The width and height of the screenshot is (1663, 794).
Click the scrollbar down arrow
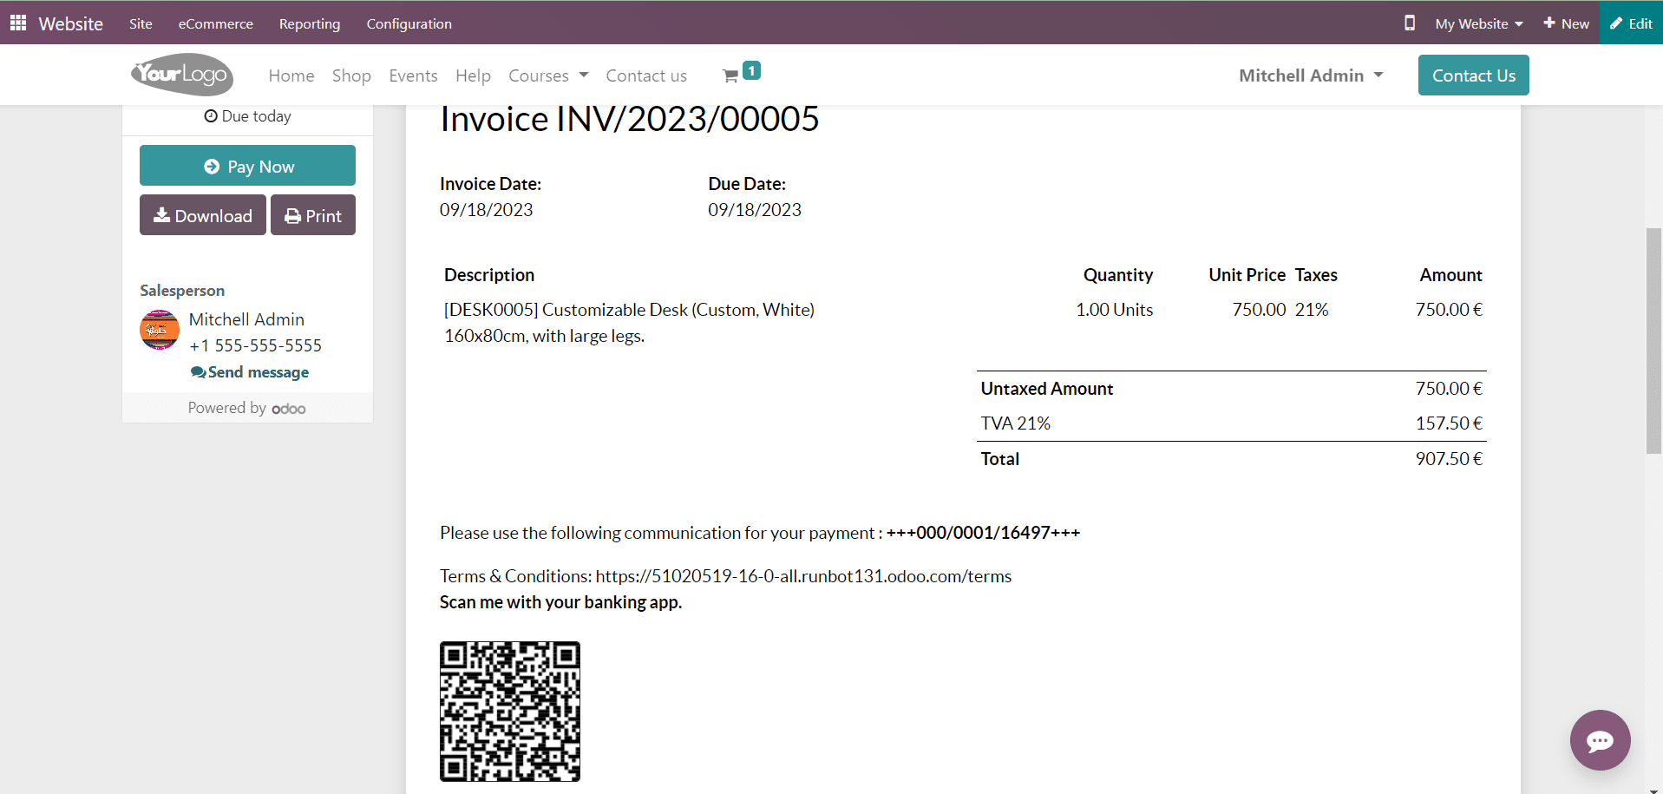click(1653, 790)
